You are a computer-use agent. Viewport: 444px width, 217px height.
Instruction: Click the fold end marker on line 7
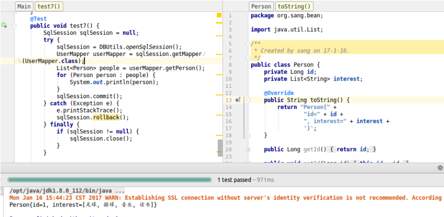[248, 57]
